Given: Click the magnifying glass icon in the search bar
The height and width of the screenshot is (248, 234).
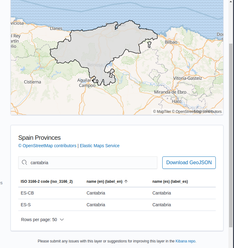Looking at the screenshot, I should click(x=24, y=162).
